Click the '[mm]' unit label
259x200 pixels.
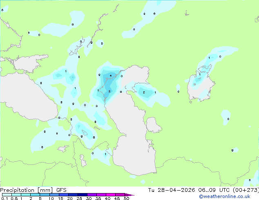coord(45,190)
